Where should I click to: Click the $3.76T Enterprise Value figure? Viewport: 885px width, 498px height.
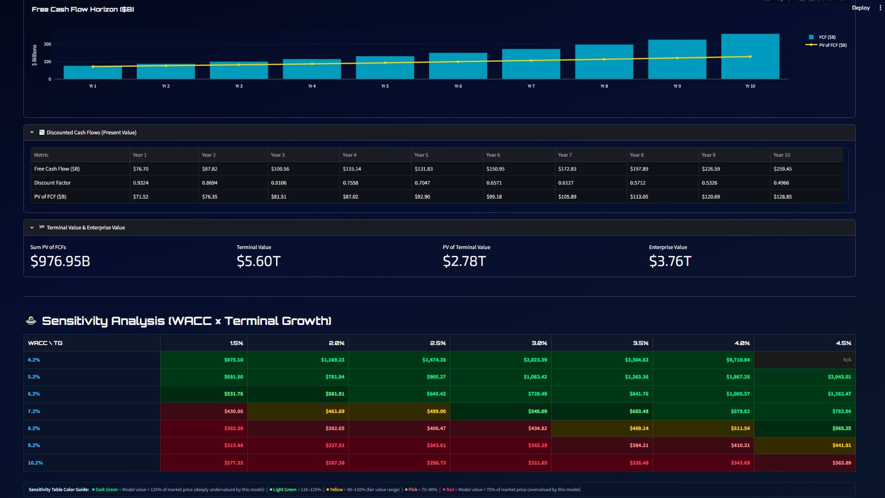click(x=670, y=261)
